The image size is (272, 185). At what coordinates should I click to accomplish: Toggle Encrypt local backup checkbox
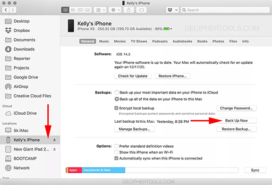[116, 108]
